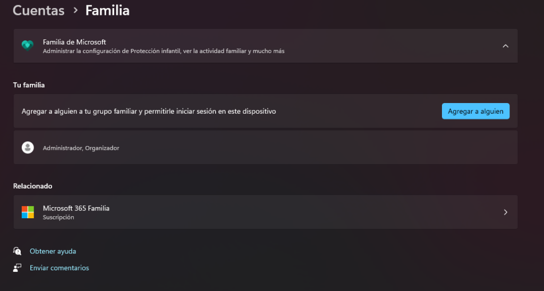Open the Enviar comentarios link
This screenshot has height=291, width=544.
(x=59, y=268)
